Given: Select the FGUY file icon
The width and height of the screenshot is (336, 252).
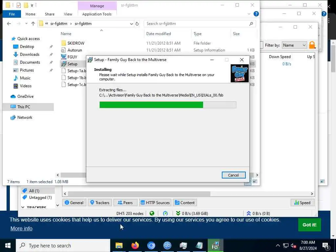Looking at the screenshot, I should pyautogui.click(x=63, y=57).
